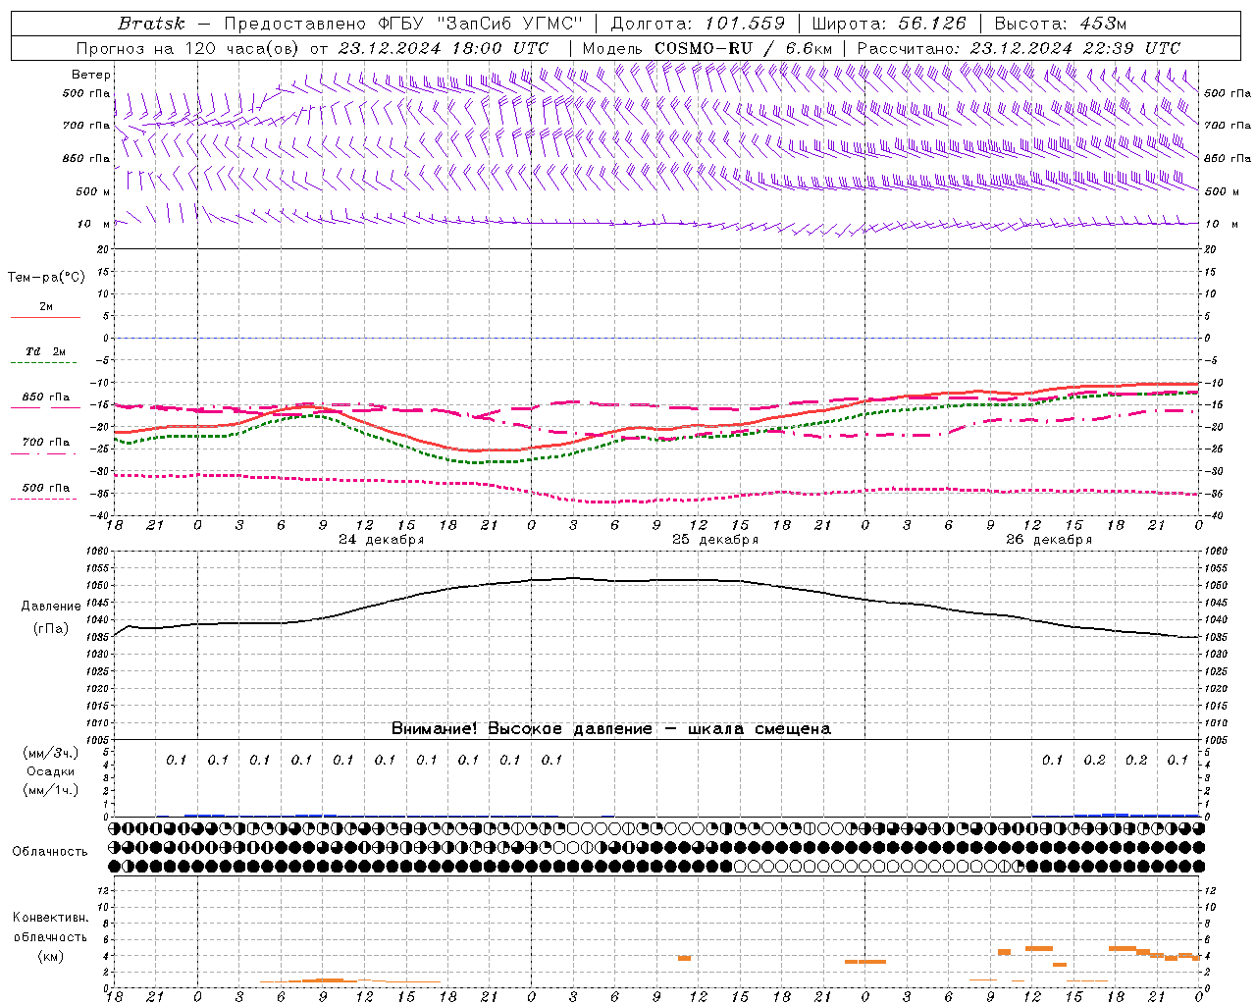Screen dimensions: 1256x1005
Task: Click the Осадки precipitation label
Action: coord(51,771)
